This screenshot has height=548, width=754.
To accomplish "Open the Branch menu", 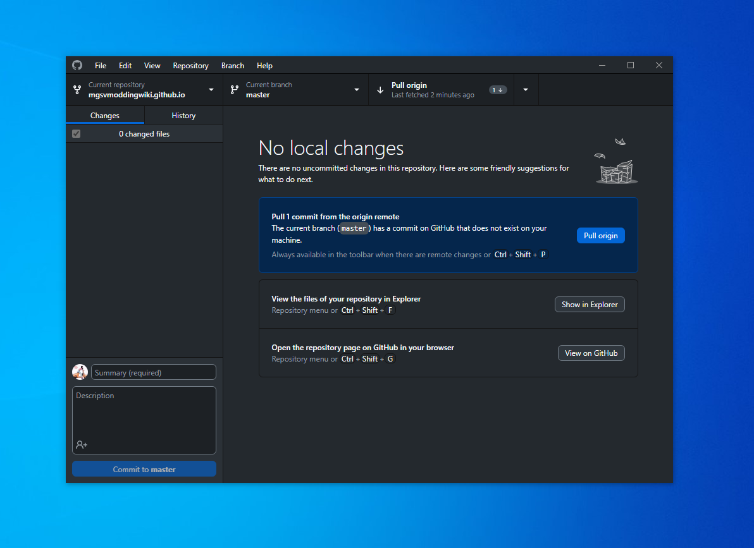I will [x=232, y=65].
